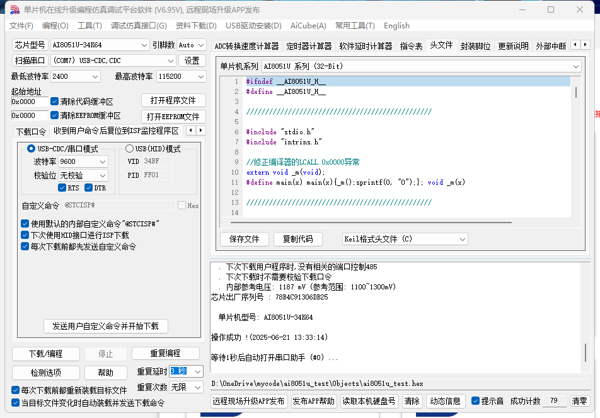Switch to 下载口令 tab

(31, 132)
